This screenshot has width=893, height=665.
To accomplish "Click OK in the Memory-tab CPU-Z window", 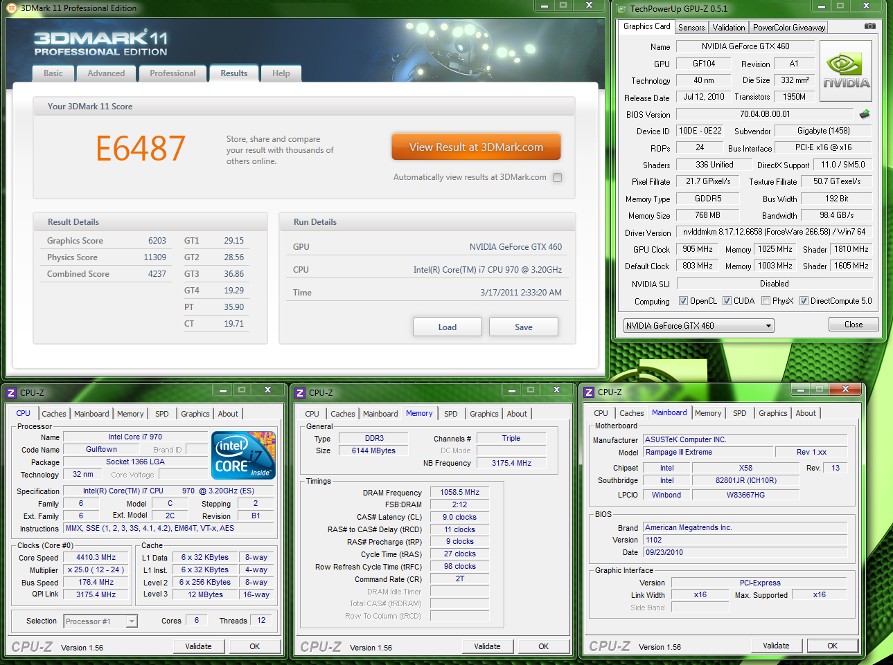I will tap(544, 646).
